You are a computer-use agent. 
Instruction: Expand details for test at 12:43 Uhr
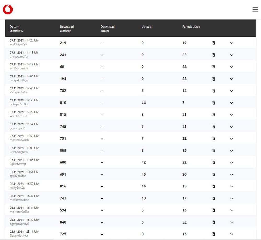click(x=231, y=91)
